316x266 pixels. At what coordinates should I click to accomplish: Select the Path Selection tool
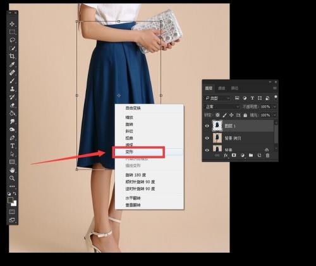12,154
